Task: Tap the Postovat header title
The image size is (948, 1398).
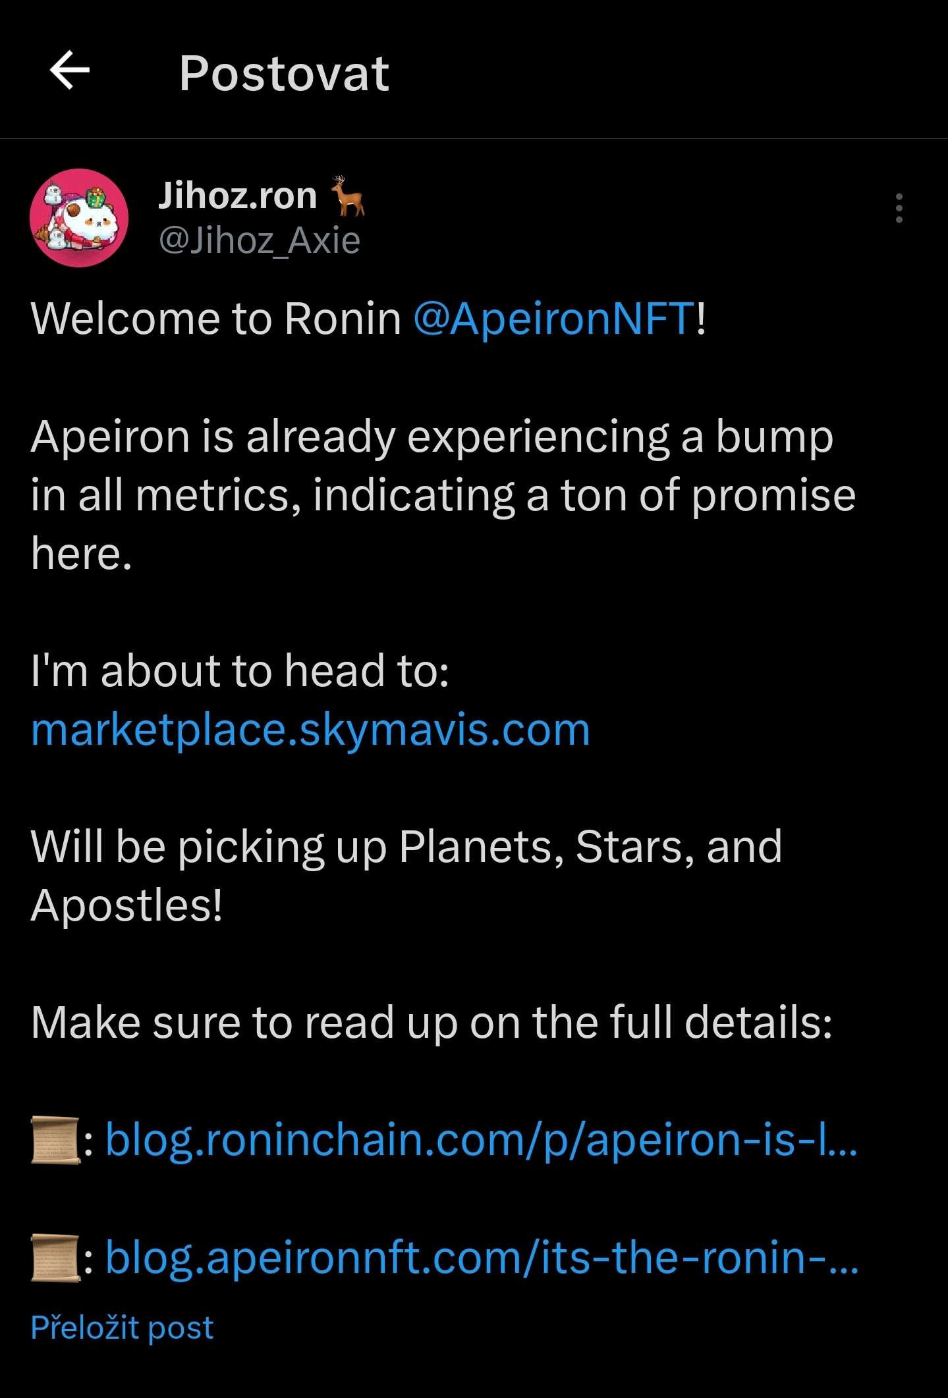Action: pos(284,72)
